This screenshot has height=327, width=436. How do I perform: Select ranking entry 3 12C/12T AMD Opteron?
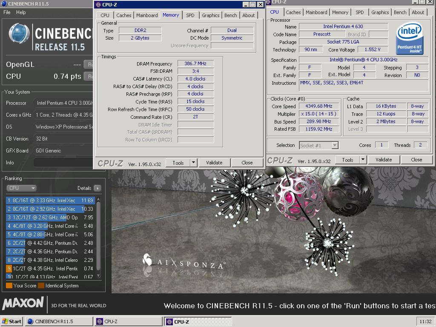click(50, 218)
